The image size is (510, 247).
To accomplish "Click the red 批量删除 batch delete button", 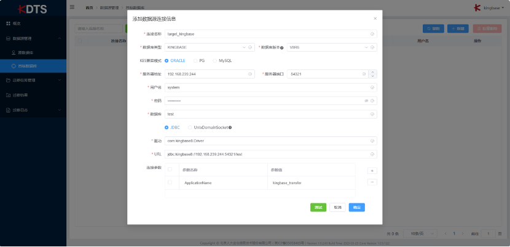I will tap(487, 29).
